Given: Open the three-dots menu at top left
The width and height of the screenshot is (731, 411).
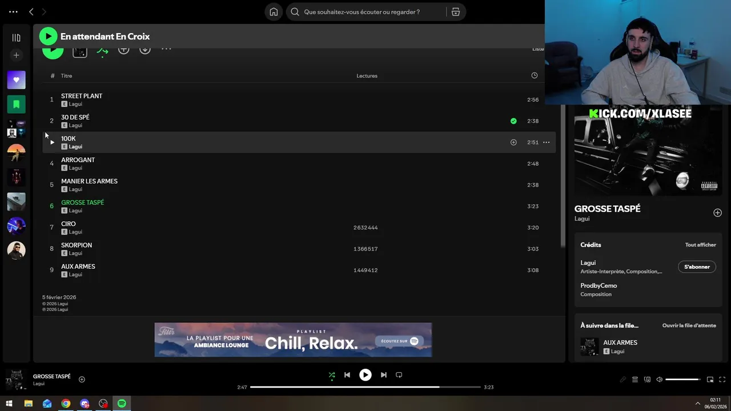Looking at the screenshot, I should (13, 11).
